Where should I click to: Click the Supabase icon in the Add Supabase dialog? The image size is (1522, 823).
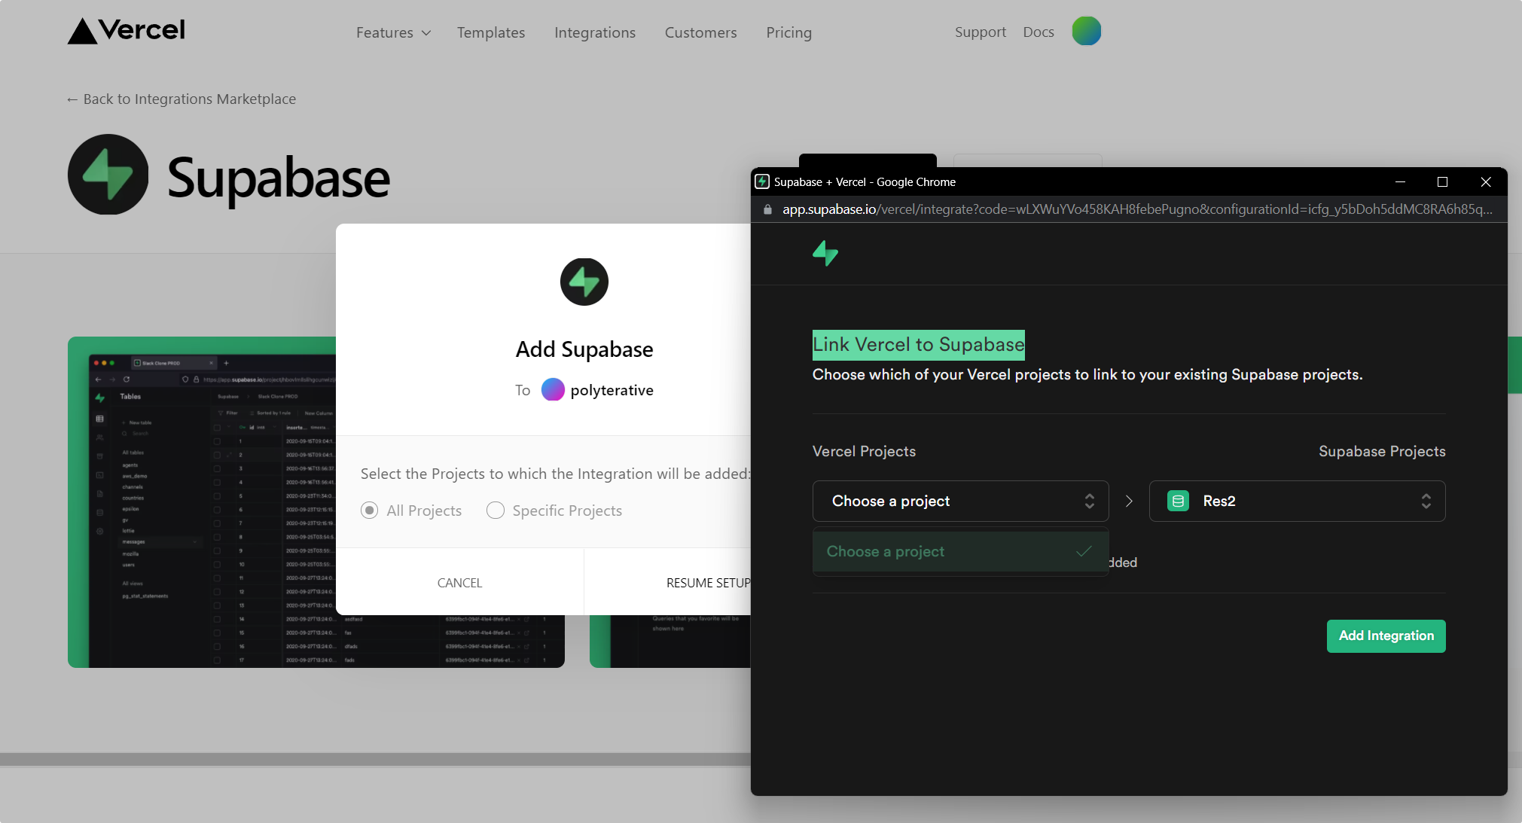(584, 282)
